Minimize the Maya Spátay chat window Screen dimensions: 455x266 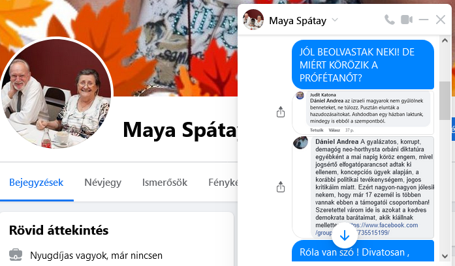[x=424, y=20]
